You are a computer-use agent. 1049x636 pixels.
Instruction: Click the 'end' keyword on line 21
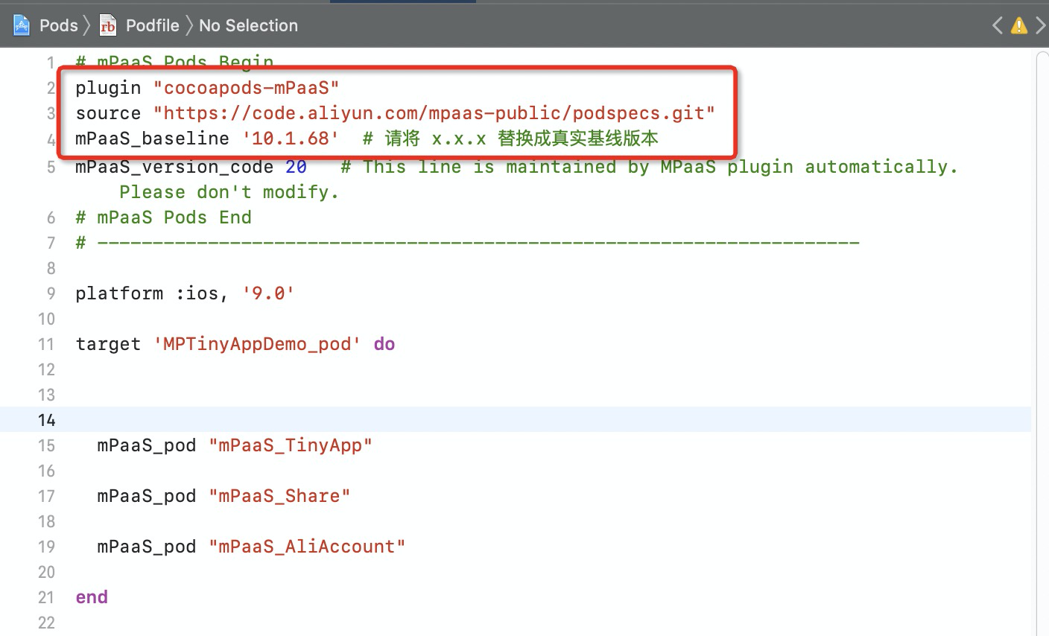(x=92, y=597)
